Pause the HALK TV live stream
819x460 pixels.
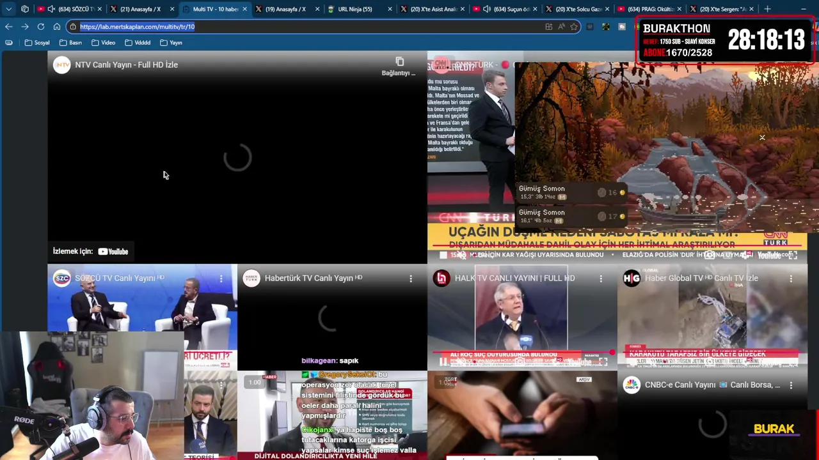443,362
